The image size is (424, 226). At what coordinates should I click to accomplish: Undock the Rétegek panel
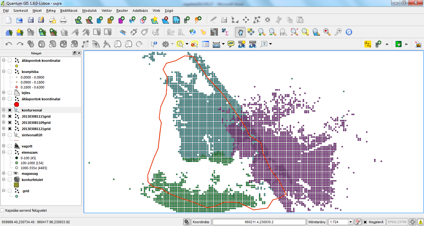[x=74, y=53]
